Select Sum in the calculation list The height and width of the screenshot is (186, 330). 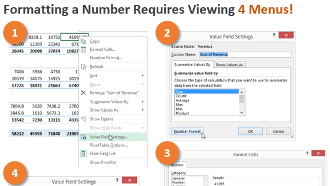tap(207, 91)
